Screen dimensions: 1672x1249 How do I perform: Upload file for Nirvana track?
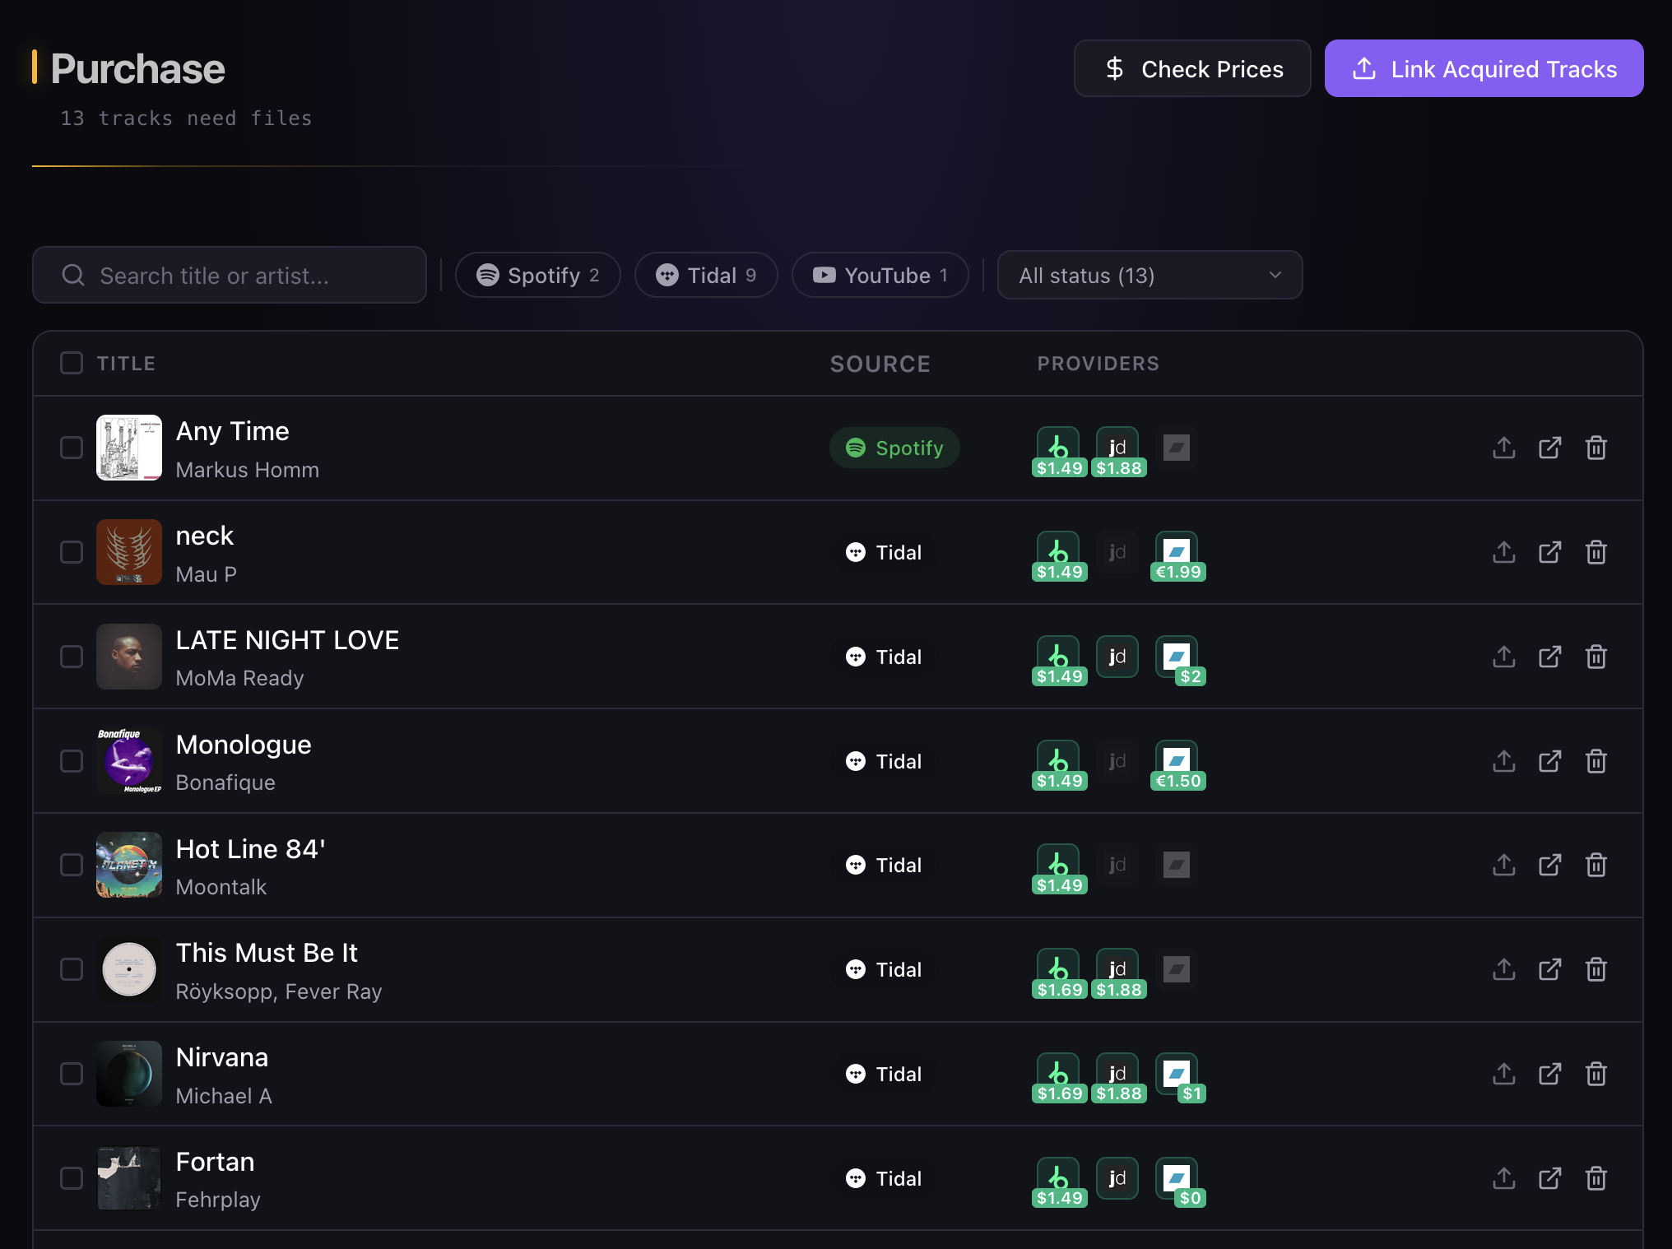(x=1503, y=1074)
